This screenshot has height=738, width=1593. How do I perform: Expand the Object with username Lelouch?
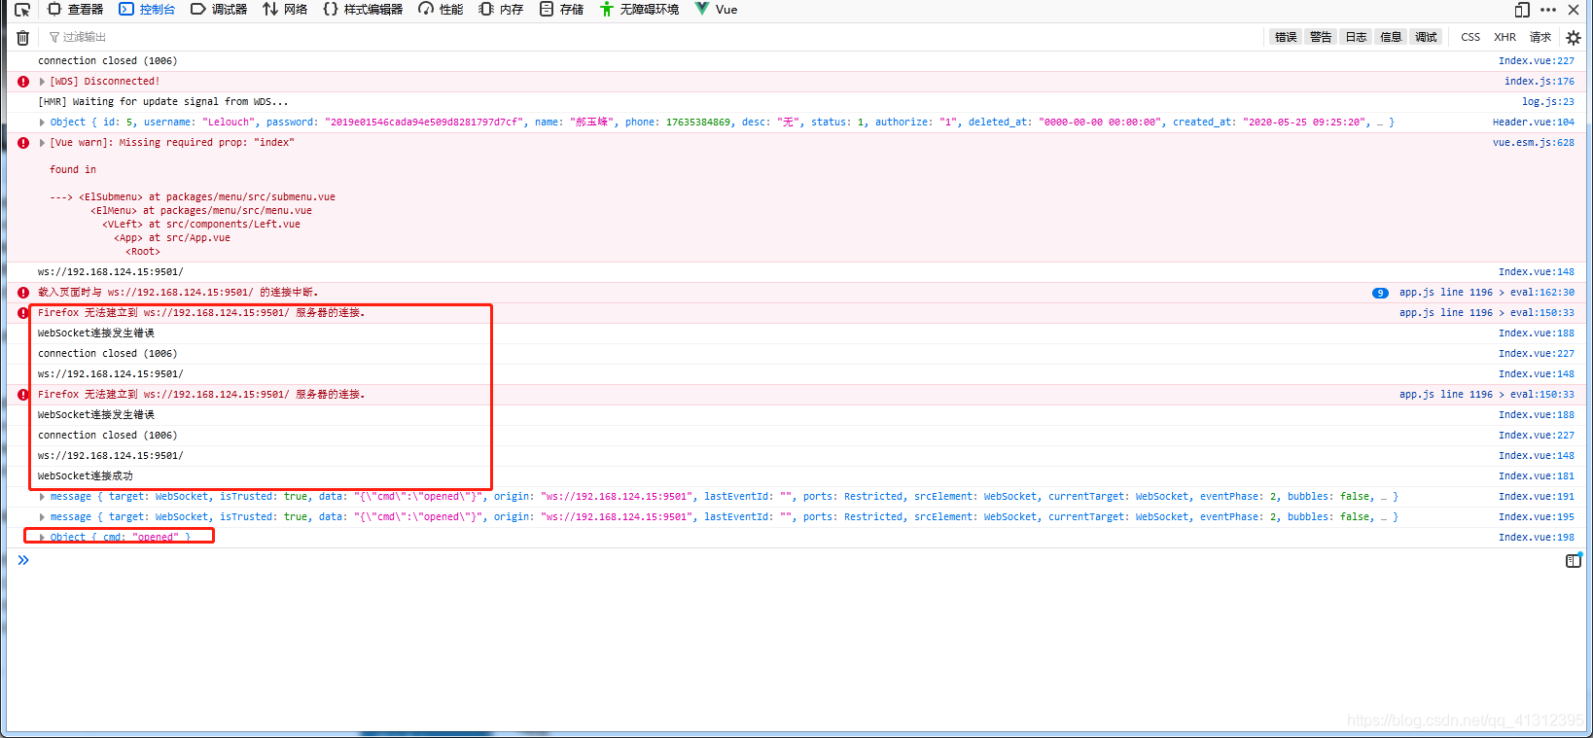(42, 123)
